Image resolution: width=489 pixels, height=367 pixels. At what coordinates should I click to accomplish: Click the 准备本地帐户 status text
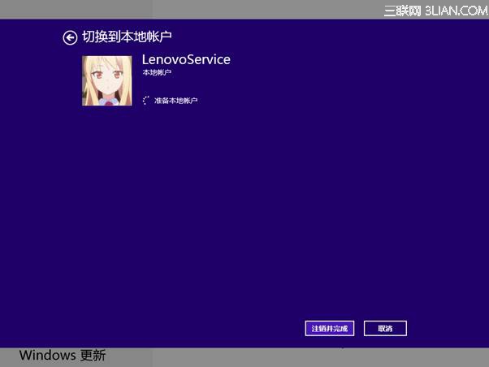click(176, 101)
